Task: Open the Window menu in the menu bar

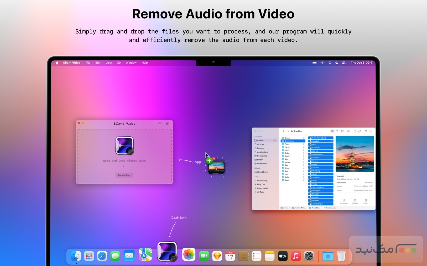Action: [x=131, y=63]
